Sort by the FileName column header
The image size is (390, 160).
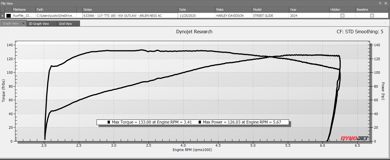[24, 10]
